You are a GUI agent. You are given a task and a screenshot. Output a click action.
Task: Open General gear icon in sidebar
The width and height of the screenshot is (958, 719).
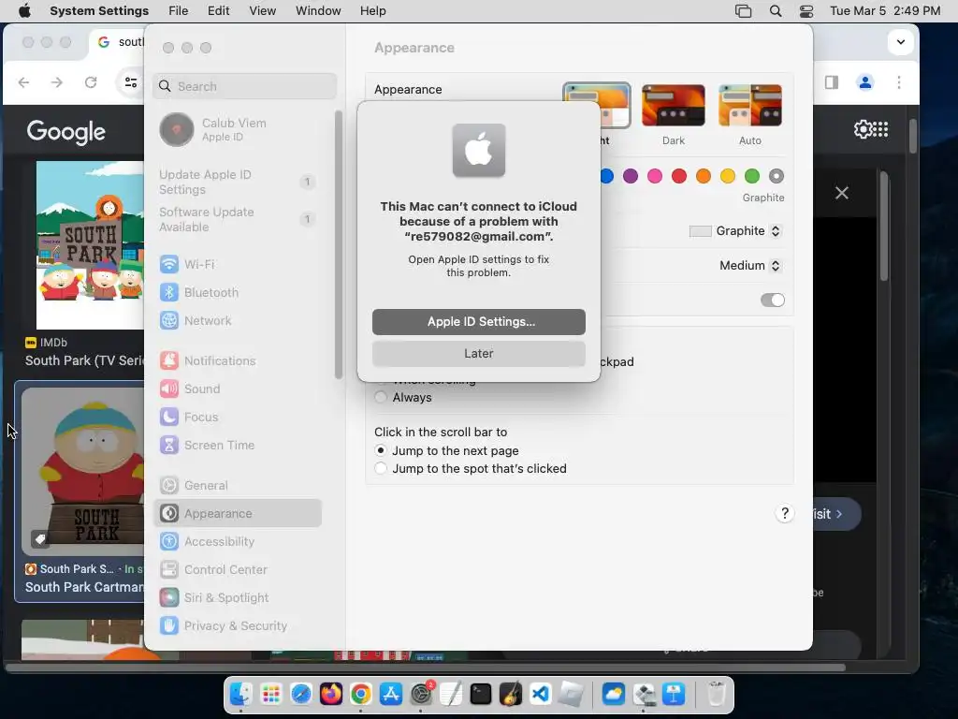169,486
